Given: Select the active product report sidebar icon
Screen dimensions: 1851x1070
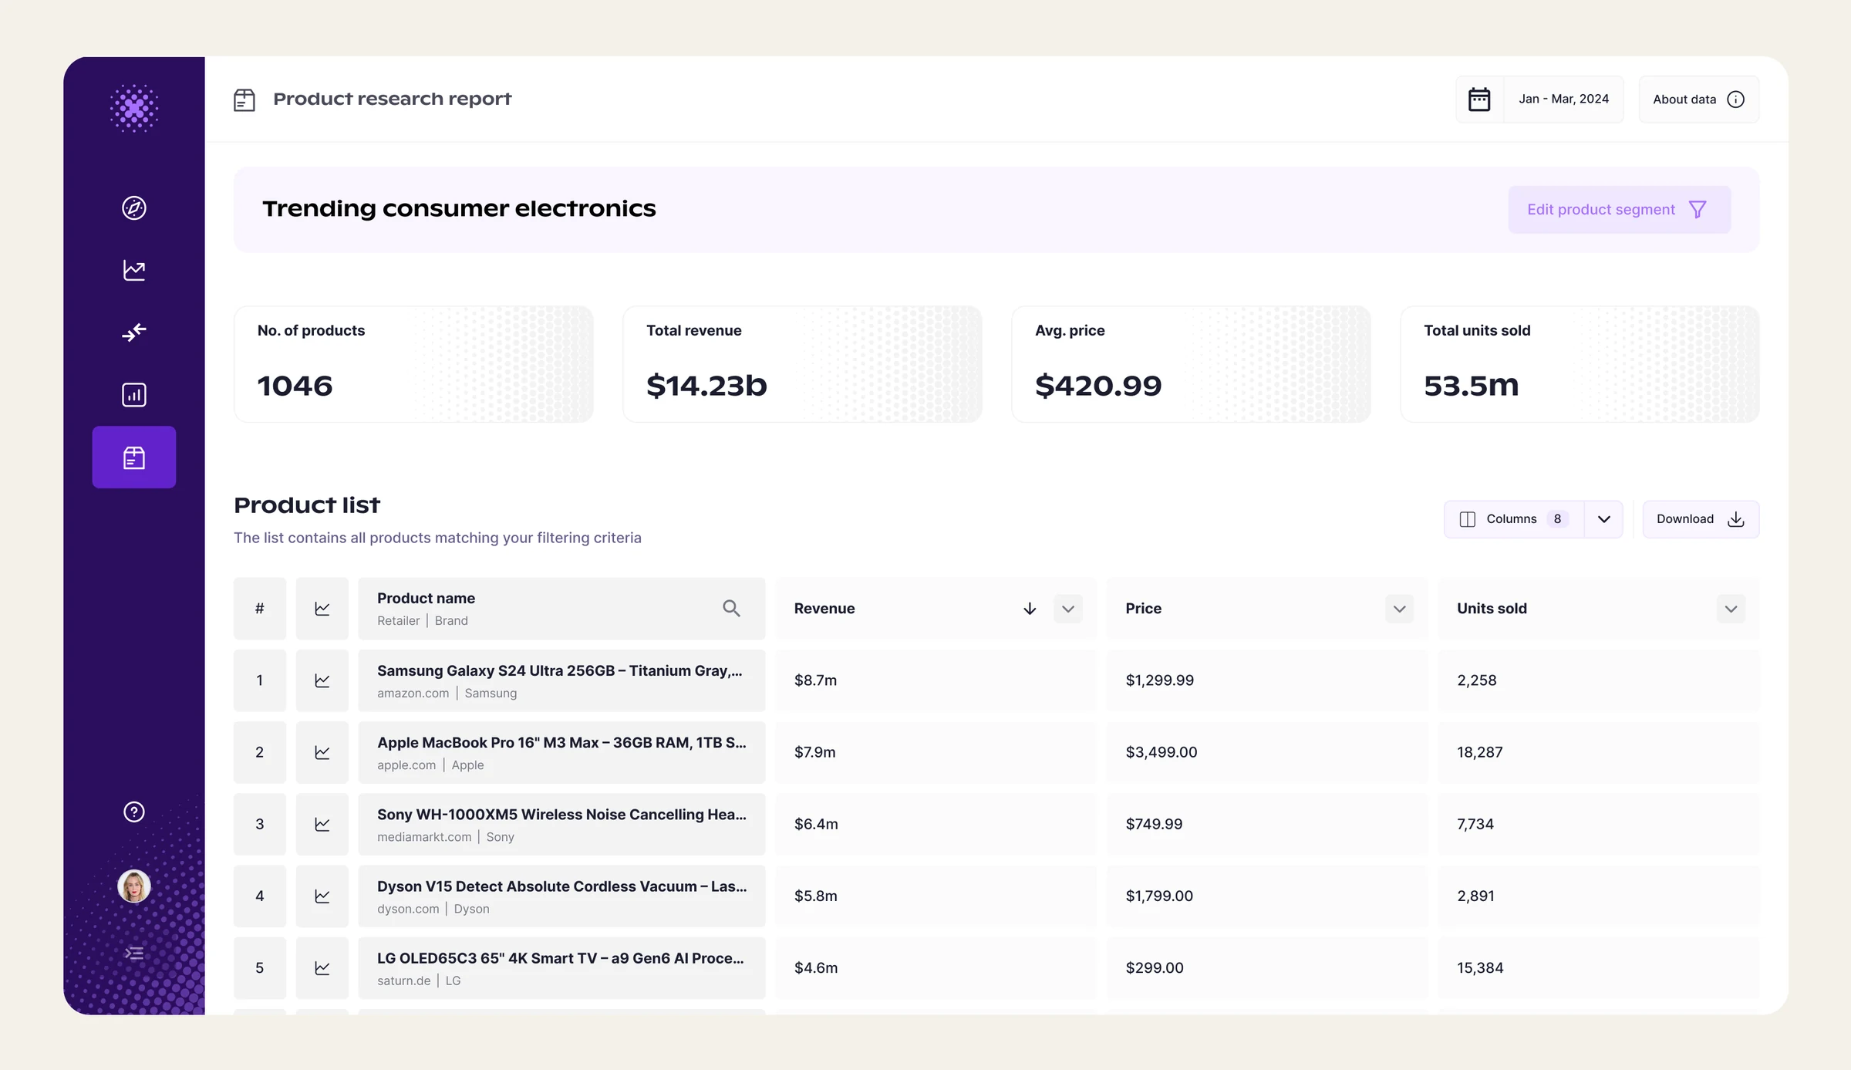Looking at the screenshot, I should 134,457.
